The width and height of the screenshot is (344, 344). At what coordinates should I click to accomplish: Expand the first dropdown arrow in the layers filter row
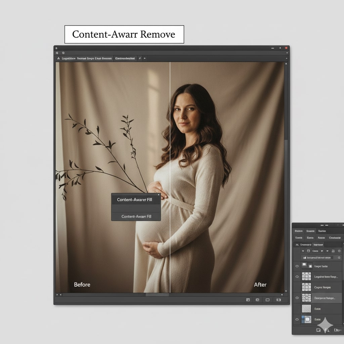(x=303, y=251)
